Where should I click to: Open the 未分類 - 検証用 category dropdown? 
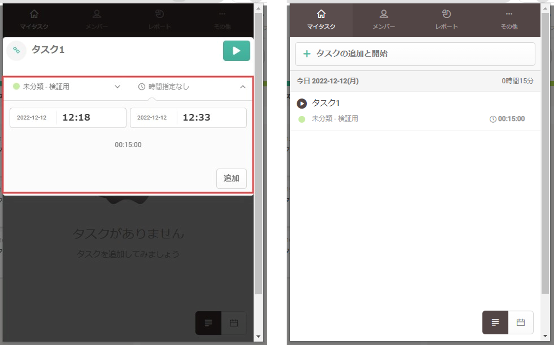[x=117, y=87]
